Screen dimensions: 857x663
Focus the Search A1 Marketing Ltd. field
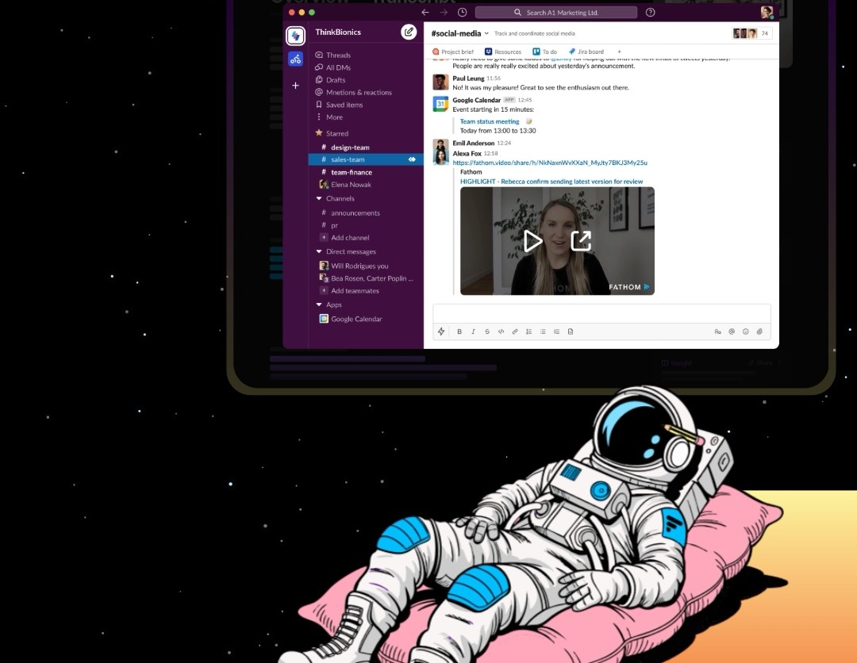point(556,12)
